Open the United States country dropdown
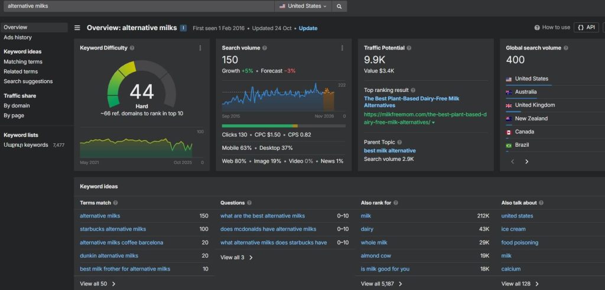Viewport: 605px width, 290px height. pos(302,6)
